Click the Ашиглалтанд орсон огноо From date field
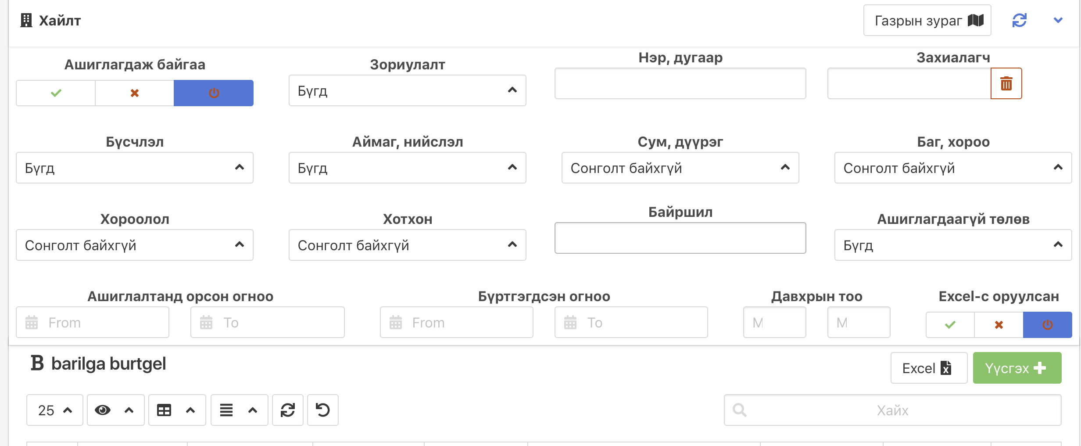 click(x=92, y=322)
